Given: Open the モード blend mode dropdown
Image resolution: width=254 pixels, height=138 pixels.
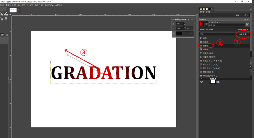Looking at the screenshot, I should coord(221,15).
